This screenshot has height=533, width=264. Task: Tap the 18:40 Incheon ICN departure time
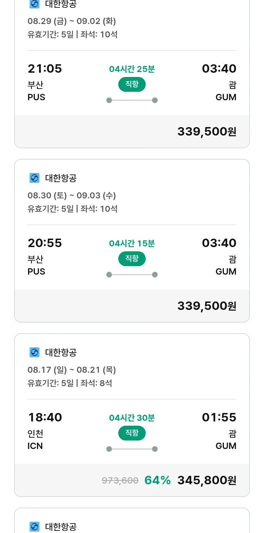45,418
